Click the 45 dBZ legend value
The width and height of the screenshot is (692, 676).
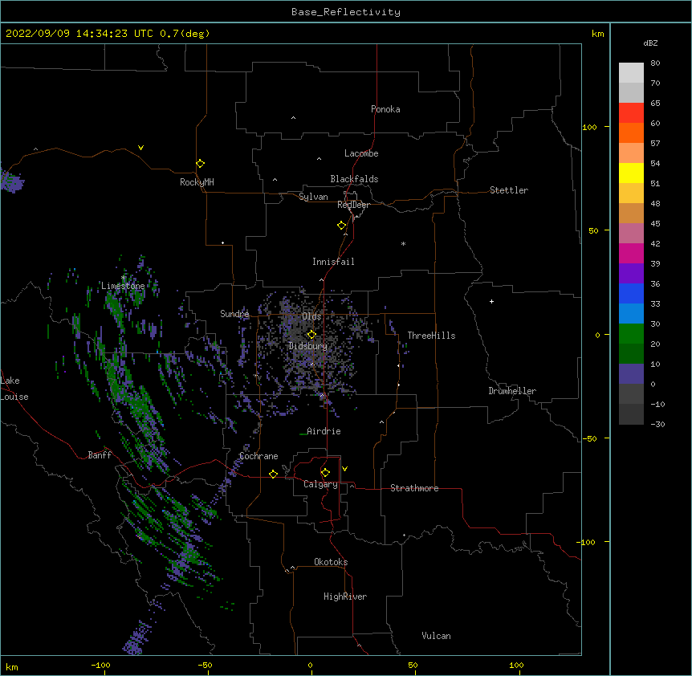(655, 224)
